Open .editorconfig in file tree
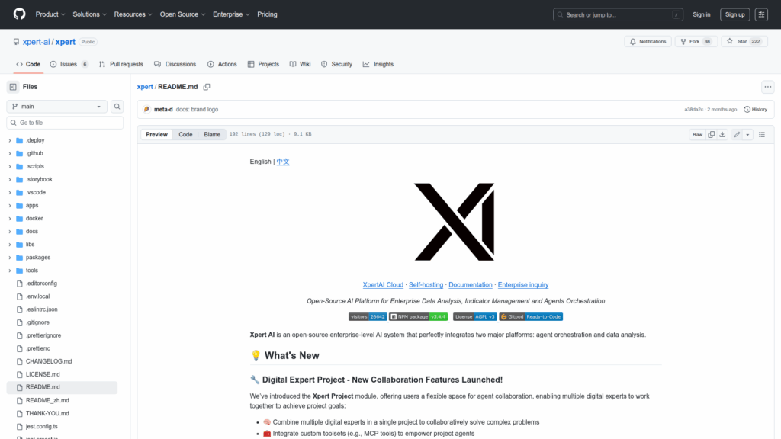Image resolution: width=781 pixels, height=439 pixels. [41, 284]
